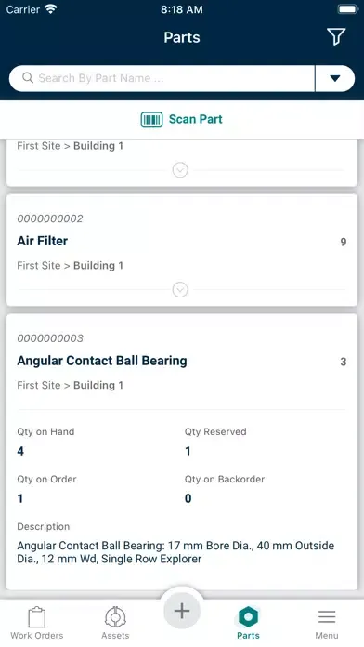Viewport: 364px width, 647px height.
Task: Open the Assets gear icon
Action: point(115,617)
